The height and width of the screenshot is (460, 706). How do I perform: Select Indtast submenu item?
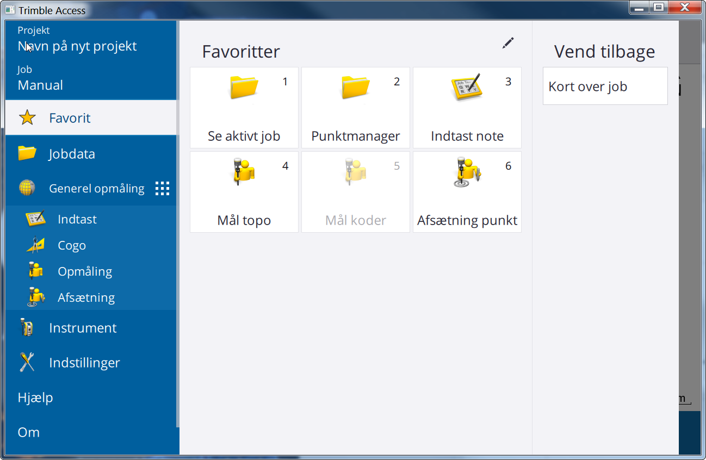point(90,219)
